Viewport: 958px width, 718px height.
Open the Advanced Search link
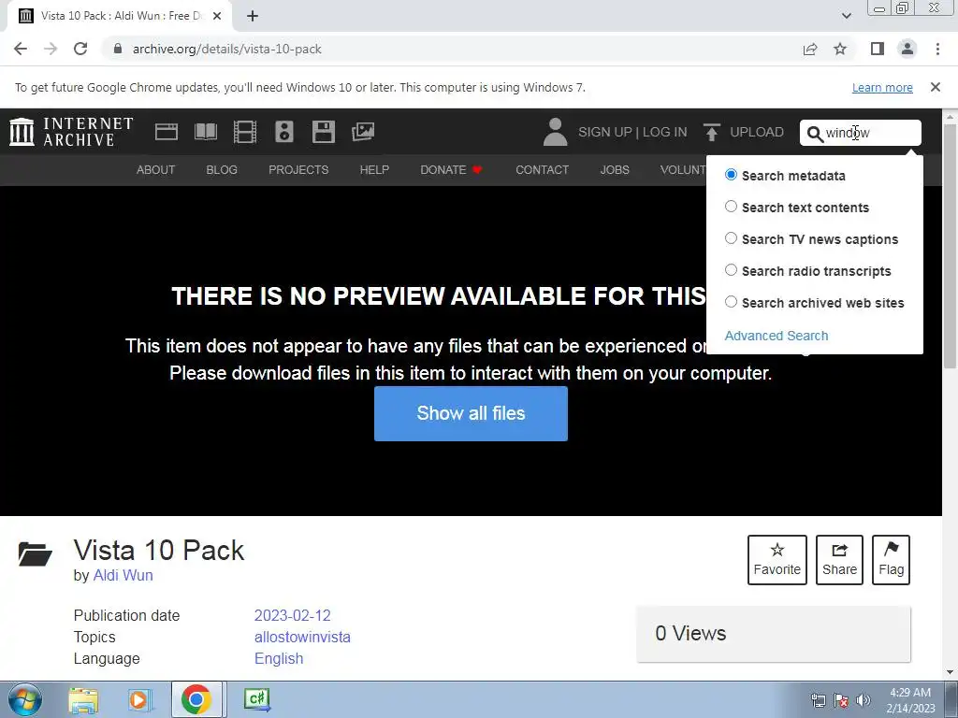click(x=777, y=336)
